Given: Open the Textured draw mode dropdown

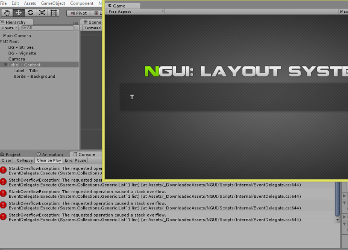Looking at the screenshot, I should click(92, 28).
